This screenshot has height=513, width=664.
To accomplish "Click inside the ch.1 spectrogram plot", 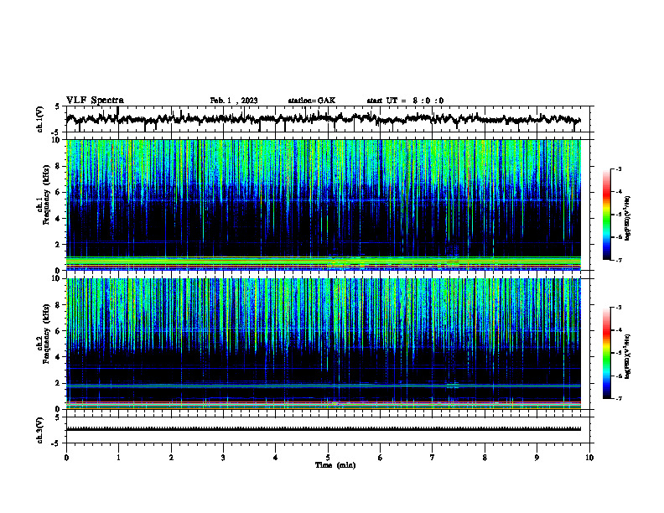I will pos(324,205).
